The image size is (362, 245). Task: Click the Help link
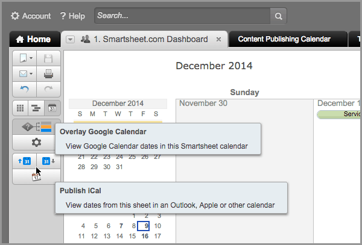[x=73, y=16]
